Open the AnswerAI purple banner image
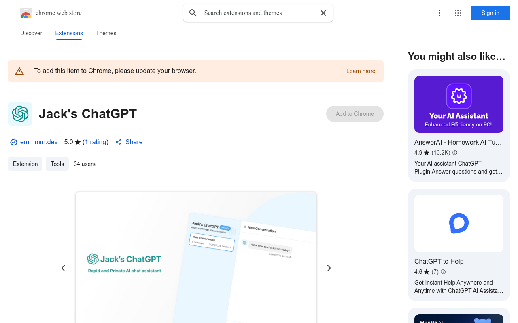The width and height of the screenshot is (518, 323). pos(459,104)
